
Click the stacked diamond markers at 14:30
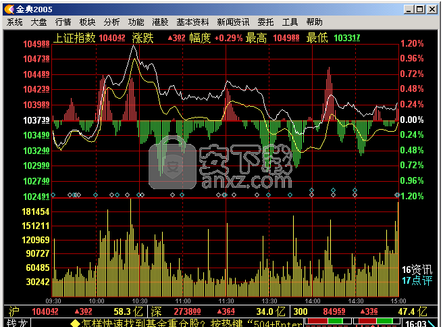pos(355,193)
